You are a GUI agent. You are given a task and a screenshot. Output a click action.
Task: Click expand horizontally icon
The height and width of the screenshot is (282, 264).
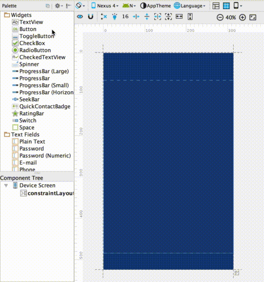click(x=179, y=16)
